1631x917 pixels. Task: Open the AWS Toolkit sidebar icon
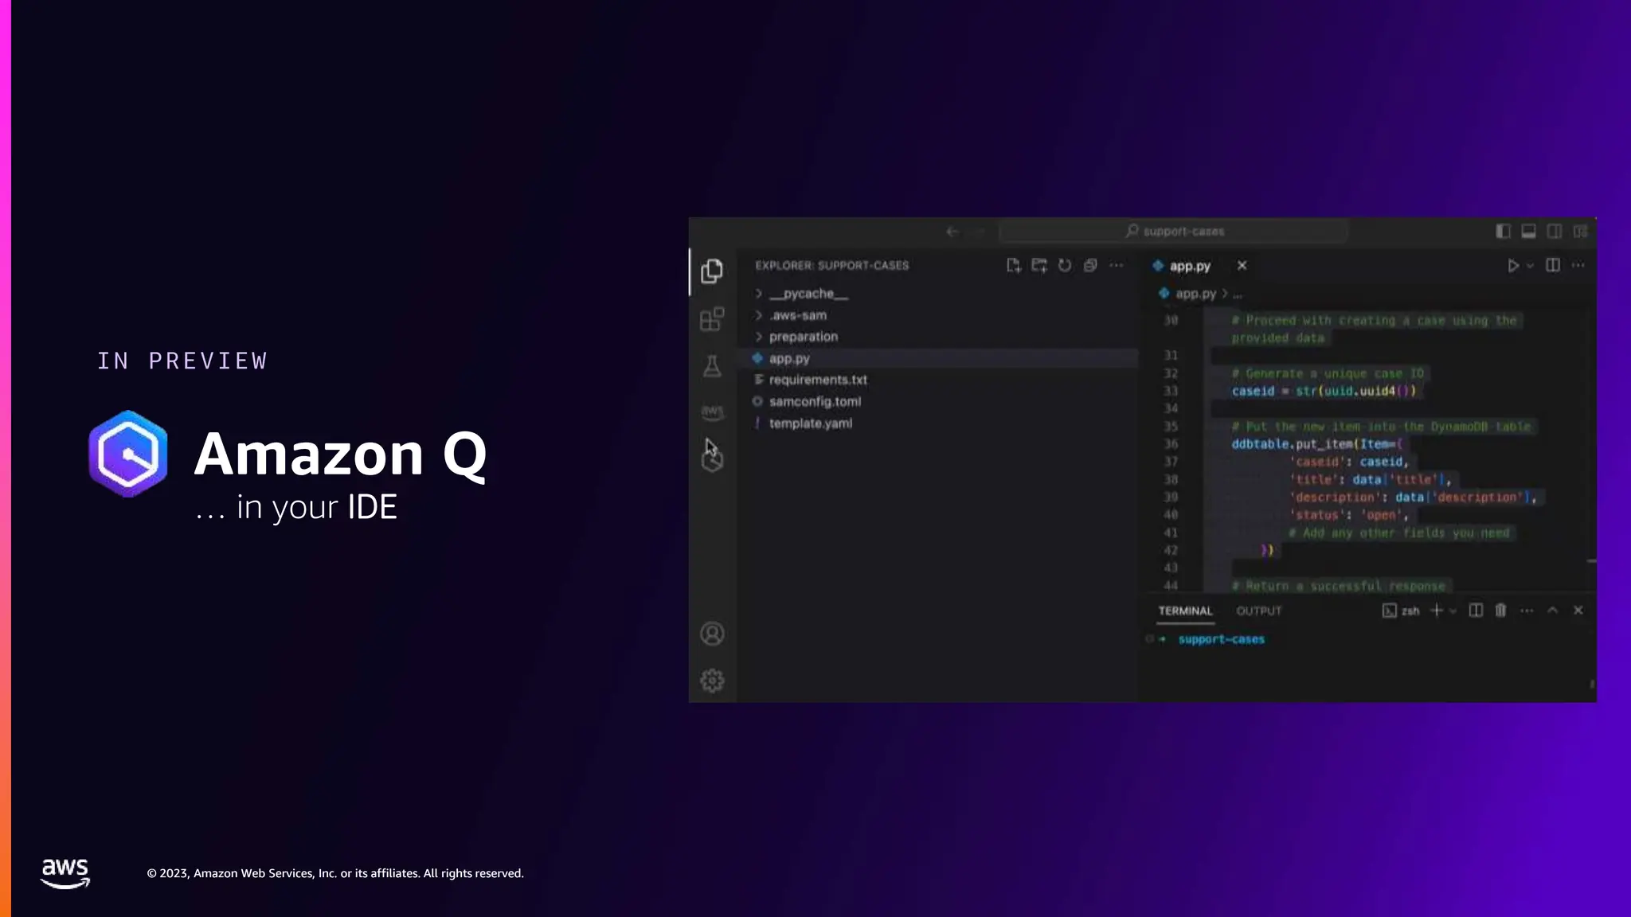(x=712, y=412)
